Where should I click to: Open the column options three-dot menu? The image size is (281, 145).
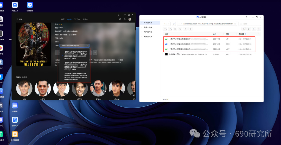click(259, 34)
